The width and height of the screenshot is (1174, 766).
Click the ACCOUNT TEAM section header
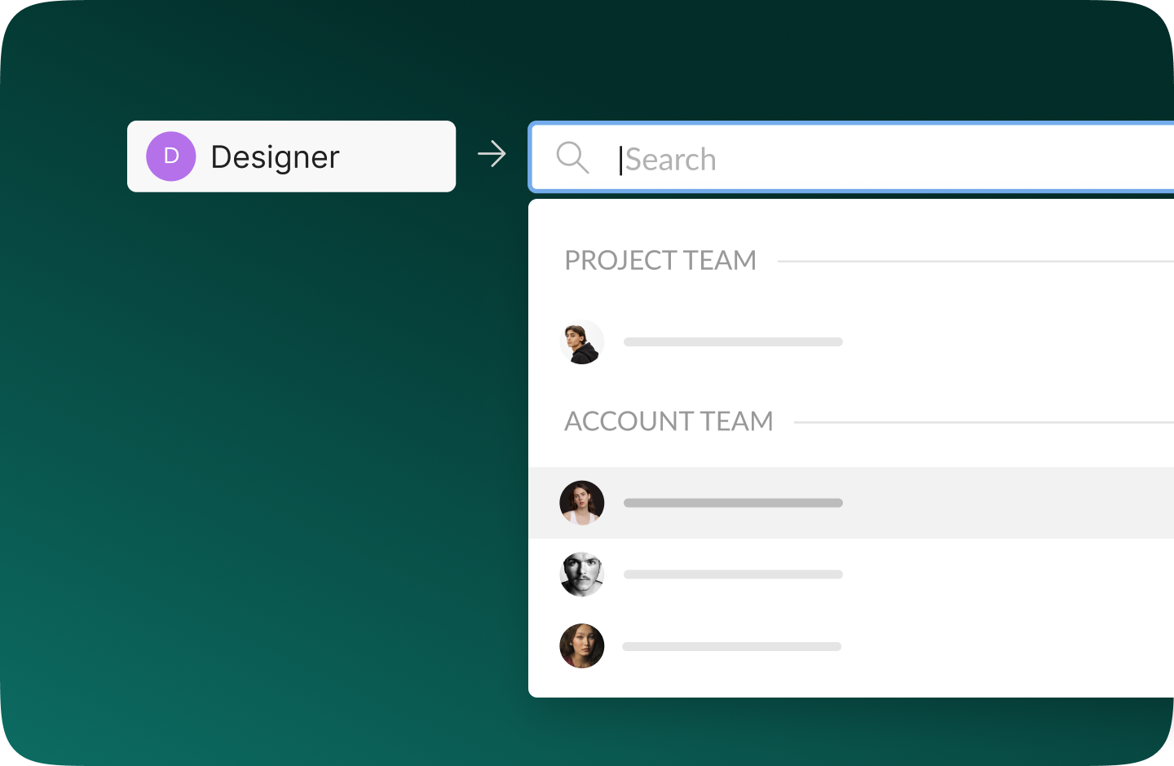(669, 421)
